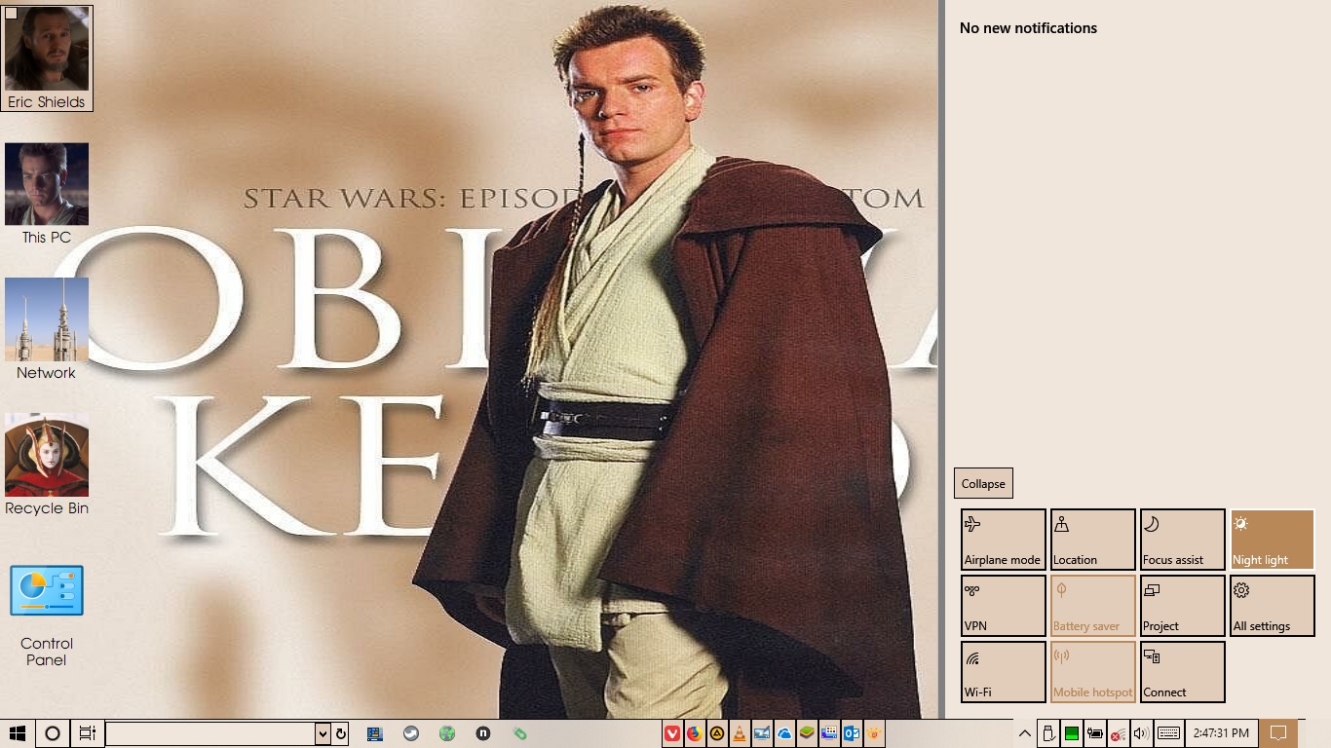
Task: Toggle Airplane mode quick action
Action: 1004,539
